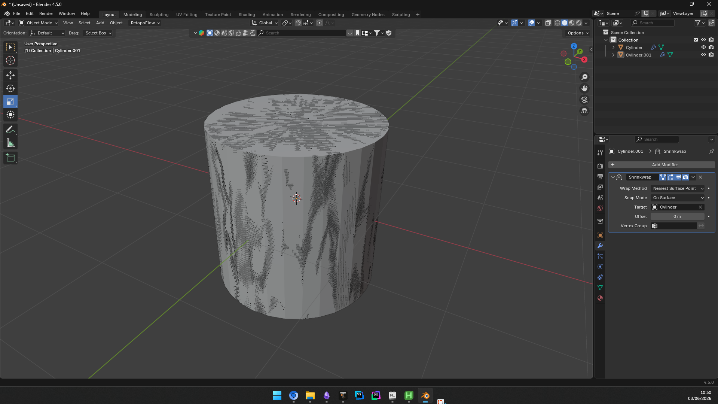The height and width of the screenshot is (404, 718).
Task: Open the Physics properties tab
Action: click(600, 267)
